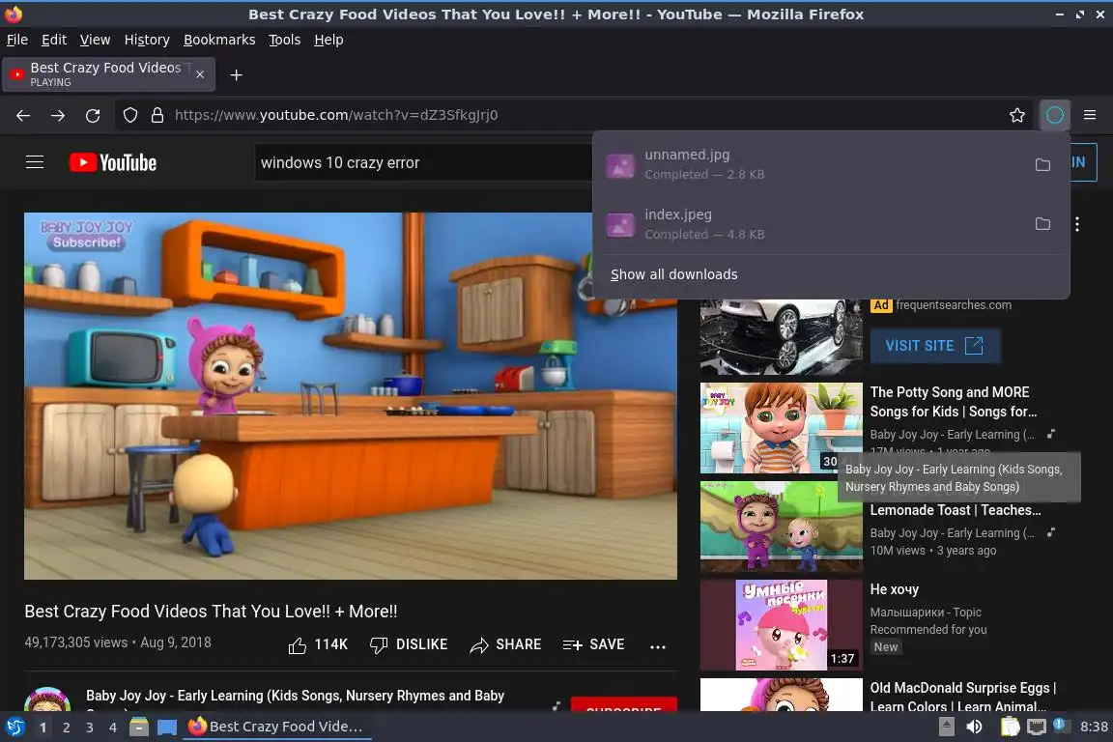The image size is (1113, 742).
Task: Toggle the downloads panel button
Action: pyautogui.click(x=1055, y=115)
